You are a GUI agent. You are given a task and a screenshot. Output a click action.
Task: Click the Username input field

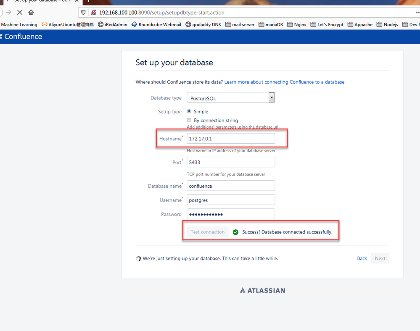(231, 200)
